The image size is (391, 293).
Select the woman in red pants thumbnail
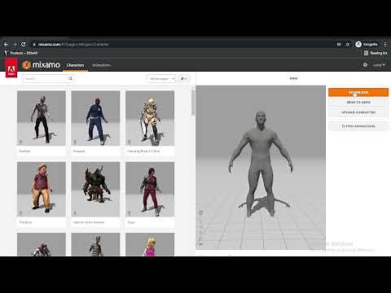150,189
